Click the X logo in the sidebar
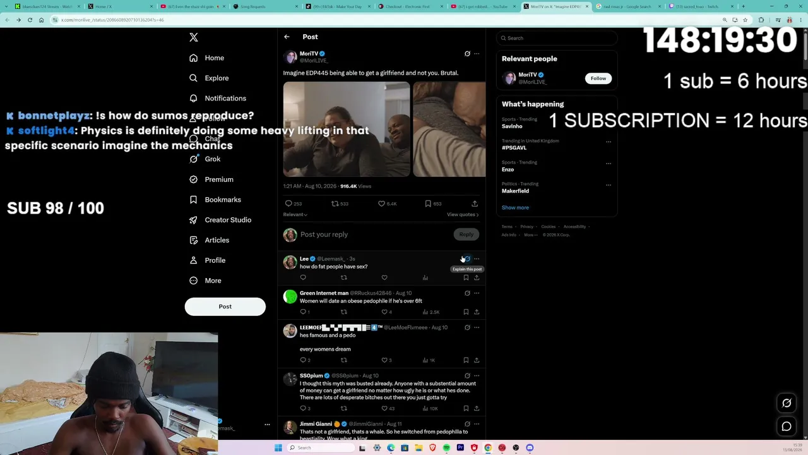The height and width of the screenshot is (455, 808). pos(194,37)
